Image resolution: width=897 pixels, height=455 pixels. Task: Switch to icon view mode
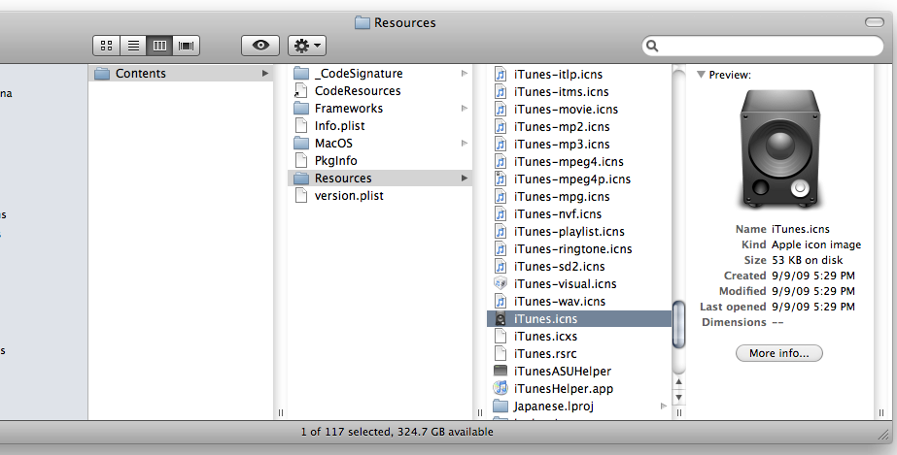coord(106,46)
